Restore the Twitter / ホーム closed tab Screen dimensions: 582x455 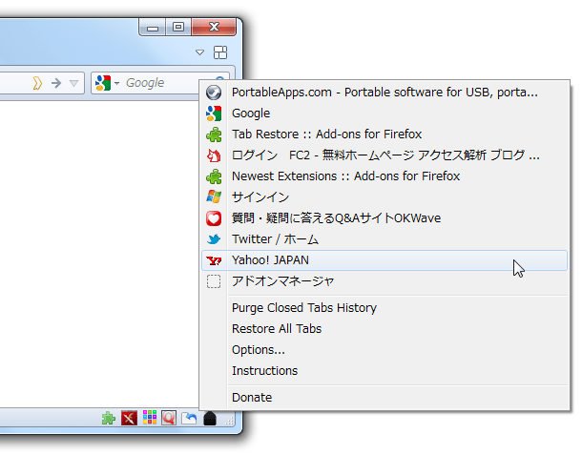tap(385, 239)
